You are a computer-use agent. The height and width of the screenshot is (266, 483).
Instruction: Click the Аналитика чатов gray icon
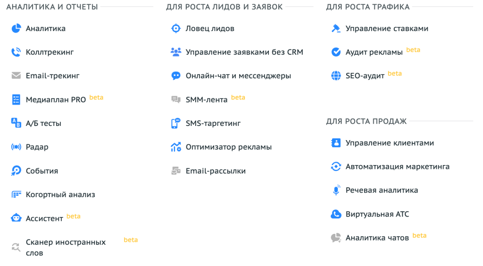(x=336, y=238)
